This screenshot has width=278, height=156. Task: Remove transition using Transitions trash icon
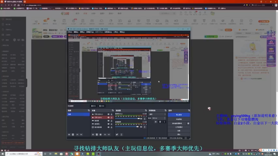160,122
